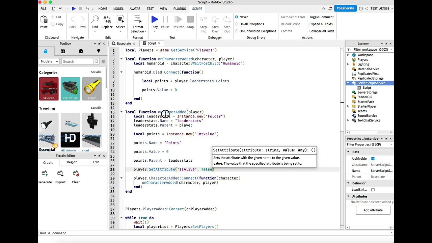This screenshot has width=432, height=243.
Task: Collapse the Data properties section
Action: [x=349, y=152]
